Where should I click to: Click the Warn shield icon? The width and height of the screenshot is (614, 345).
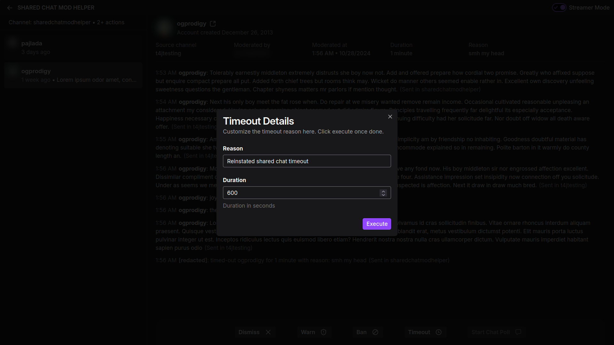click(323, 332)
